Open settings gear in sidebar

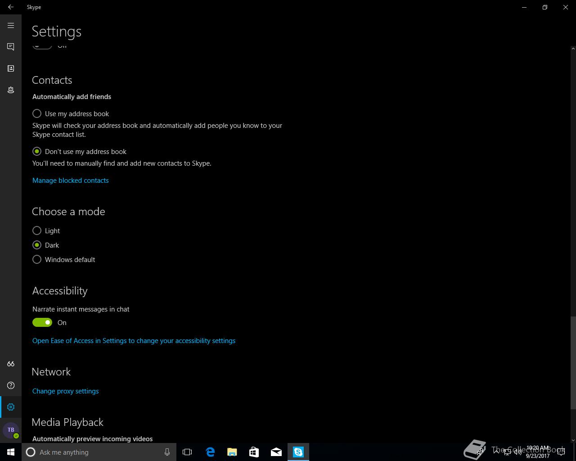(11, 407)
